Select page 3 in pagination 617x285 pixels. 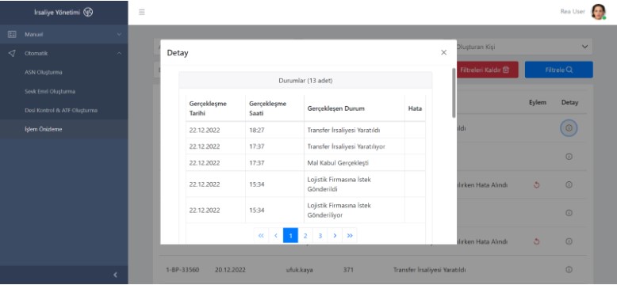(320, 236)
